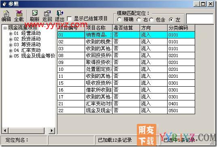The image size is (217, 147).
Task: Click the 退出 exit toolbar icon
Action: point(60,16)
